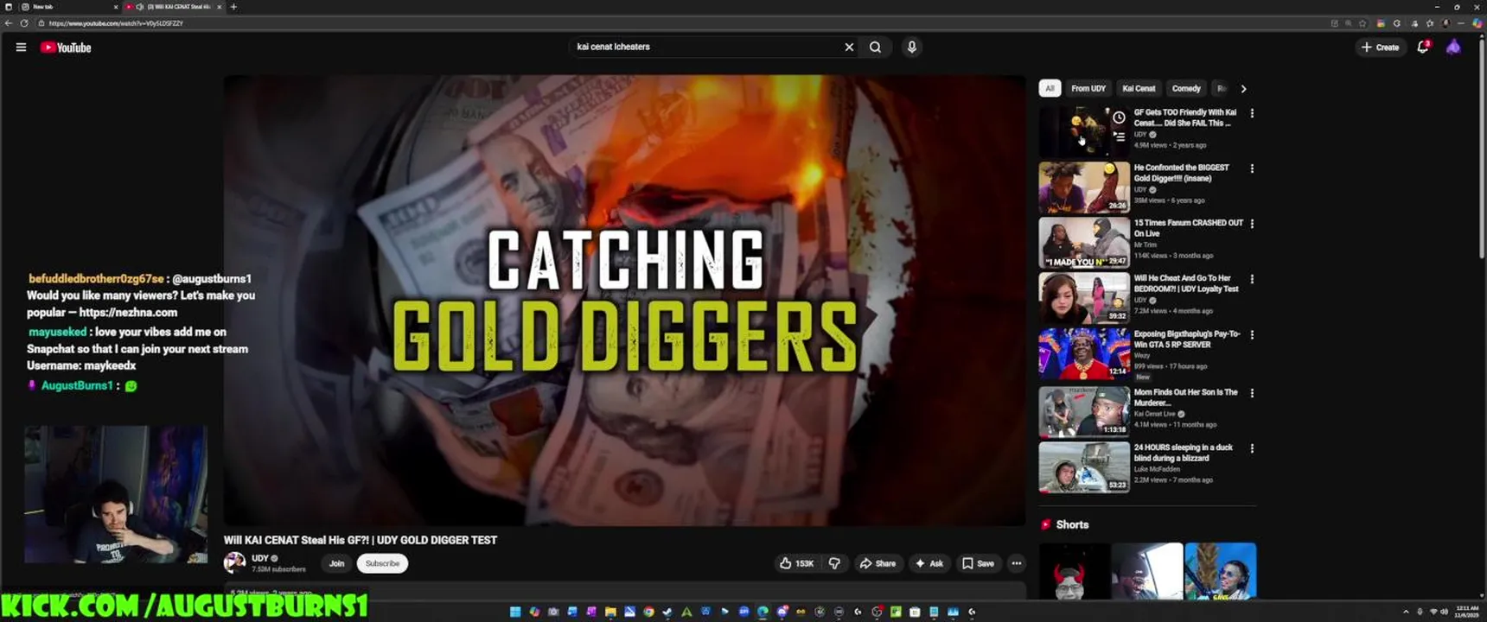Select the 'Comedy' filter chip

(x=1186, y=88)
